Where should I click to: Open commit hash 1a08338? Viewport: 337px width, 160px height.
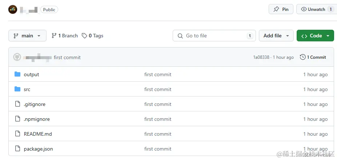click(261, 57)
